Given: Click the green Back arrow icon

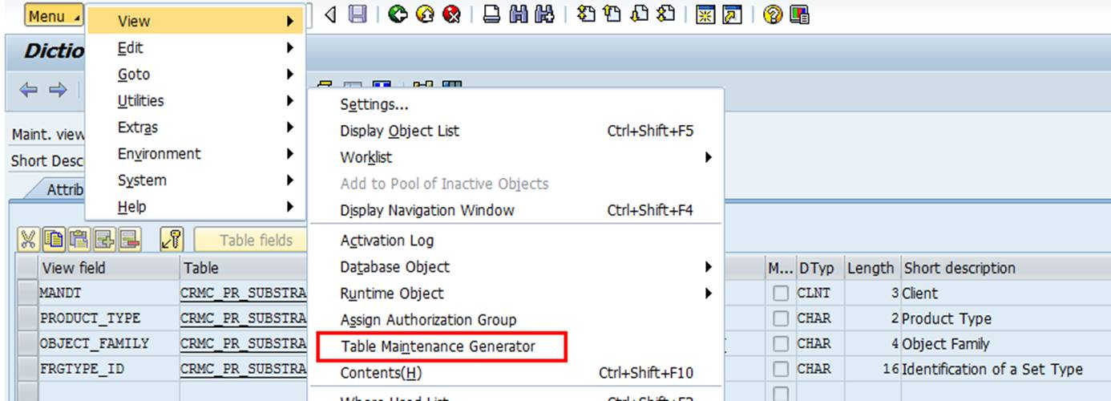Looking at the screenshot, I should (x=398, y=14).
